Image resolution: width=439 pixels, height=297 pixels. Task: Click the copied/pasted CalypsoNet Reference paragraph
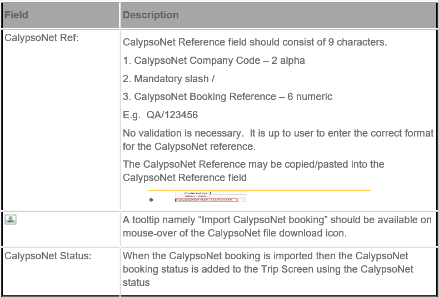(253, 171)
